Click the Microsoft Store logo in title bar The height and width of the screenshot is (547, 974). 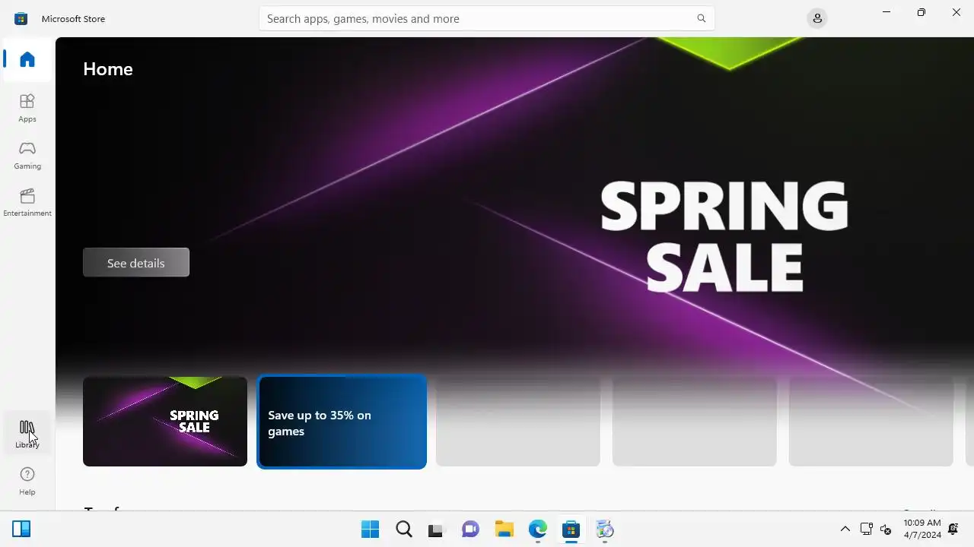(x=21, y=18)
